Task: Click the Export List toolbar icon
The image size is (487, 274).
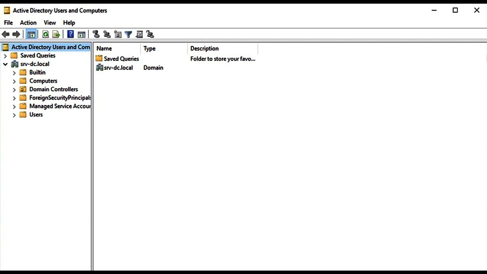Action: [56, 35]
